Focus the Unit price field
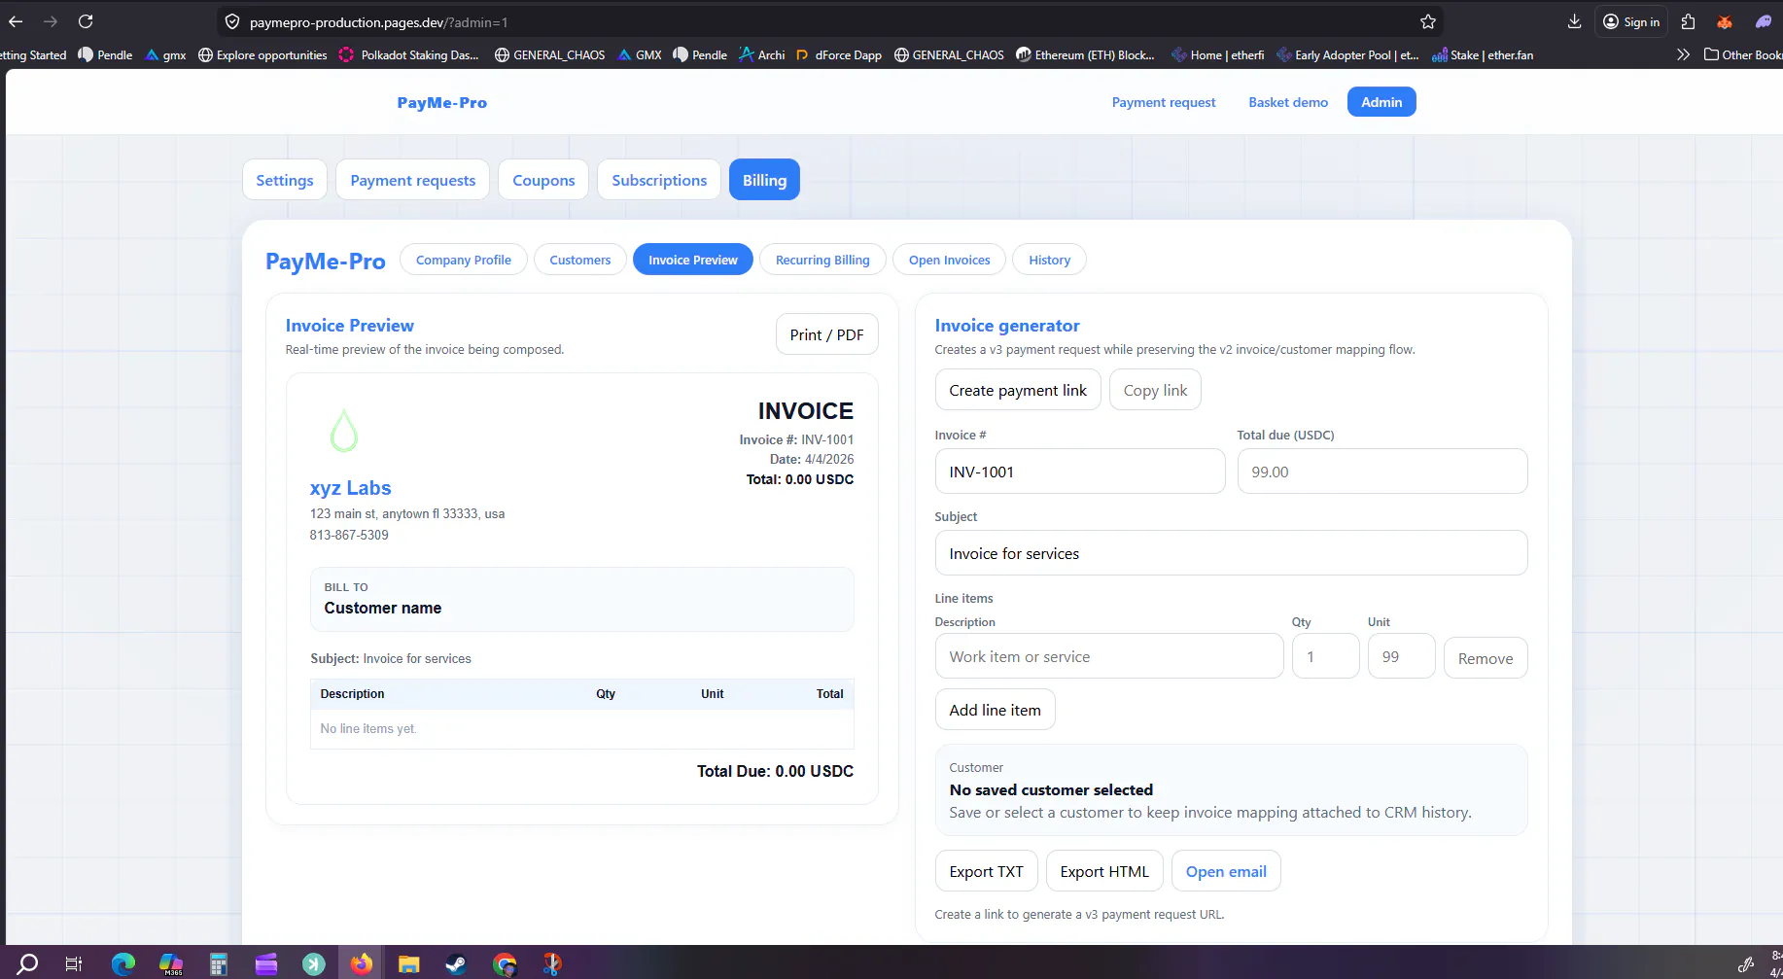Image resolution: width=1783 pixels, height=979 pixels. tap(1402, 656)
